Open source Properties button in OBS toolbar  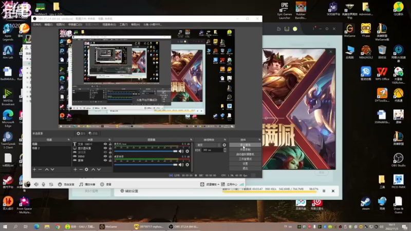[x=81, y=133]
